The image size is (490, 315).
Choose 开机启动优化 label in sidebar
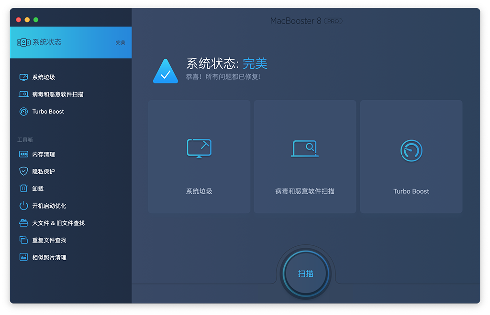click(x=49, y=206)
